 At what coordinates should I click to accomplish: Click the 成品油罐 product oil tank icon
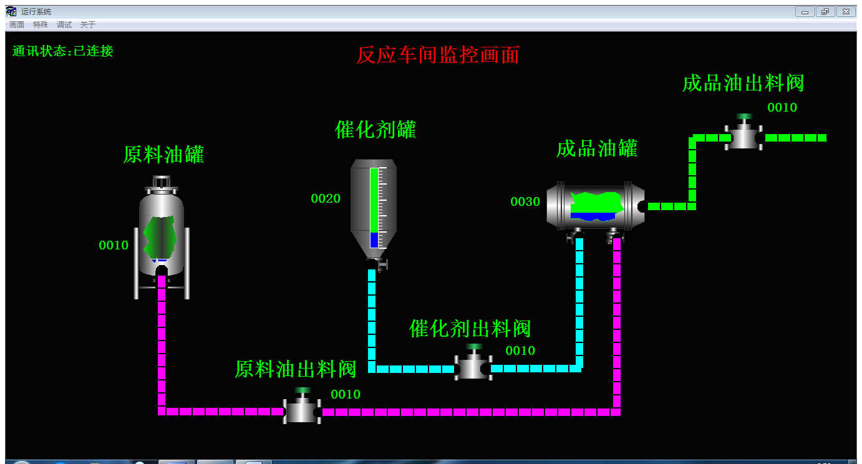pos(596,206)
